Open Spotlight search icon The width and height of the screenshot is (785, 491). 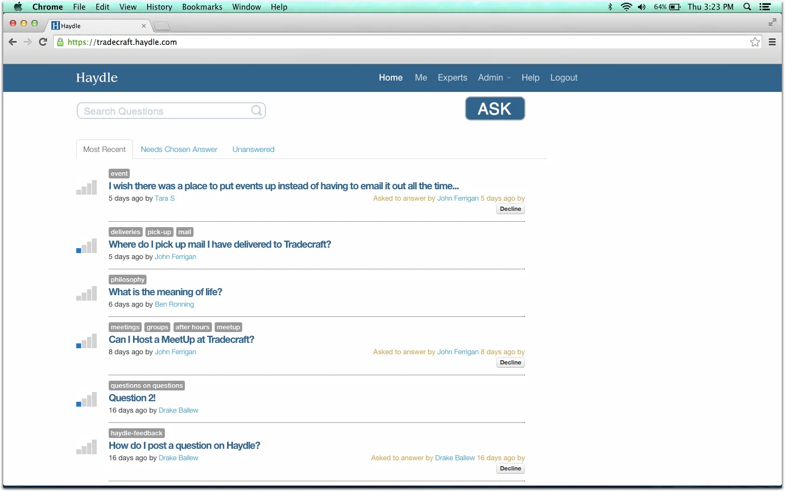pos(747,7)
